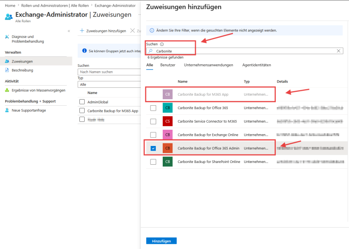Click teal CB icon of Backup for Office 365
The width and height of the screenshot is (349, 249).
point(168,107)
